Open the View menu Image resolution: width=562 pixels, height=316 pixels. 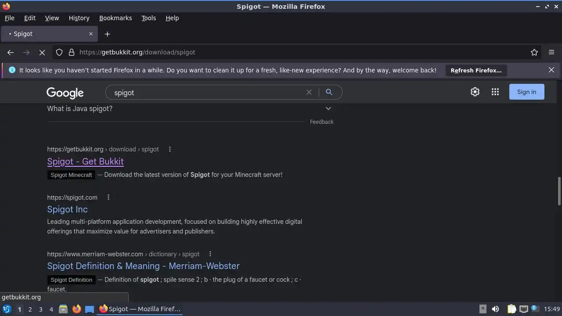pos(52,18)
